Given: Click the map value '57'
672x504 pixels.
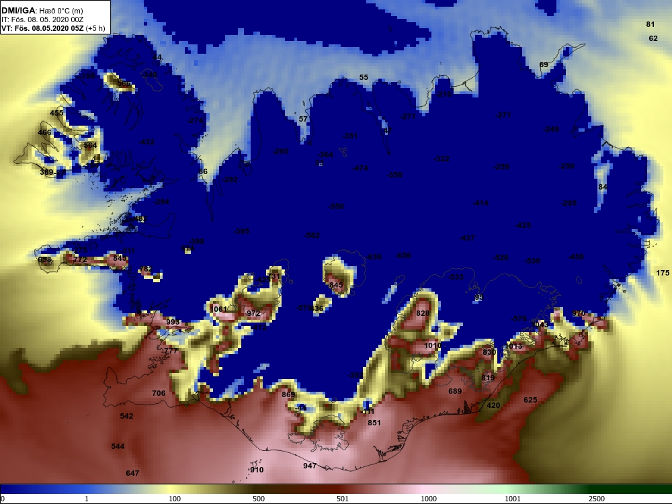Looking at the screenshot, I should point(303,119).
